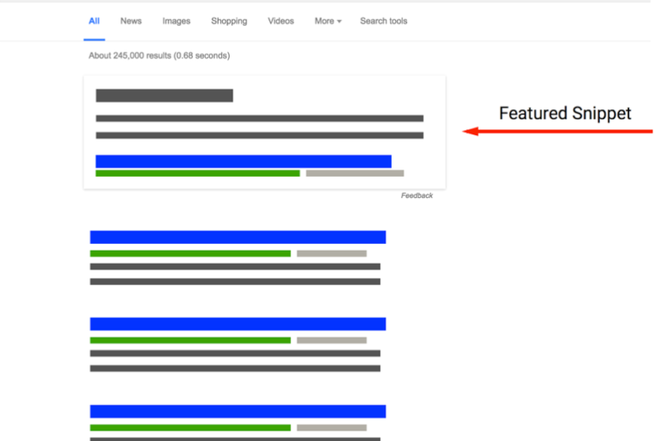Open the featured snippet's blue title link
This screenshot has width=661, height=441.
(x=243, y=161)
